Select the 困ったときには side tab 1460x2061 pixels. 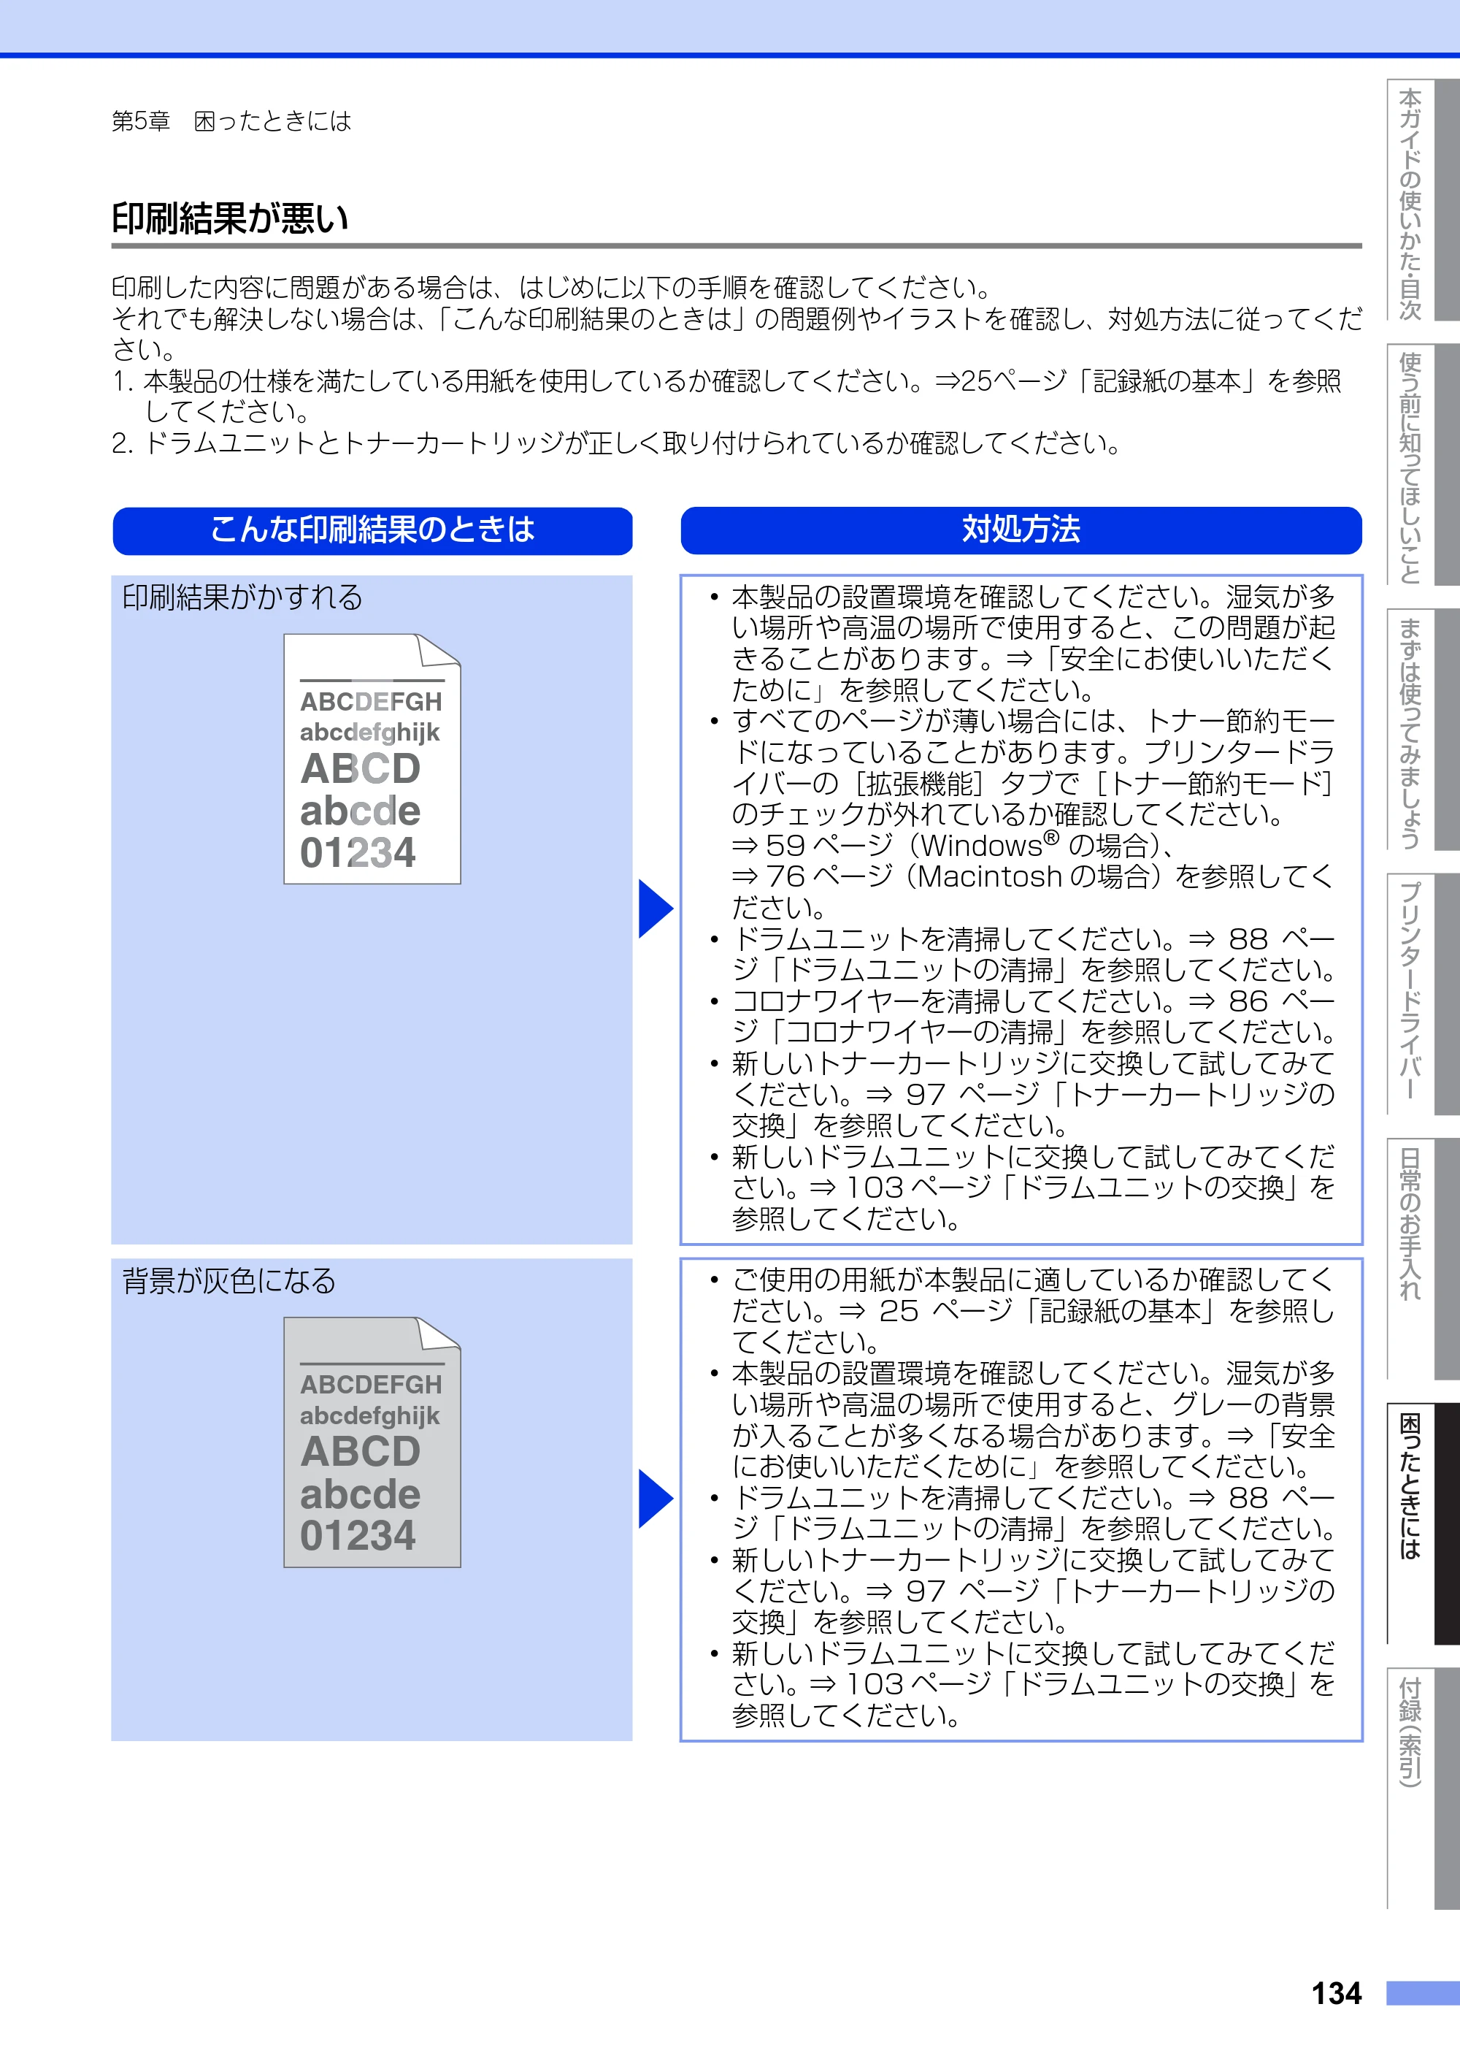pos(1423,1524)
